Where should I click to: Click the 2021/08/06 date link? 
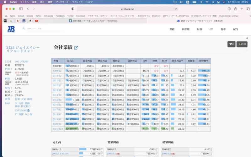click(21, 62)
